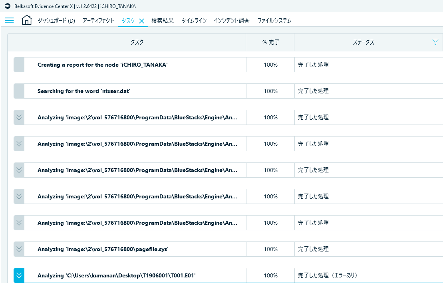This screenshot has width=443, height=283.
Task: Open the hamburger main menu
Action: tap(9, 20)
